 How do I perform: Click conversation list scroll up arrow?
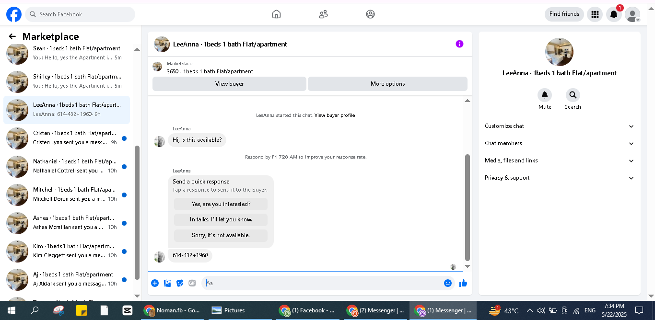137,49
